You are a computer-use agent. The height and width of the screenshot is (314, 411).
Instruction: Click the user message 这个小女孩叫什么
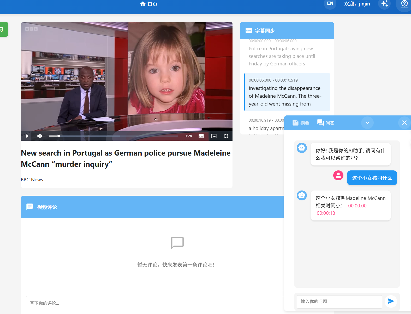(x=372, y=178)
